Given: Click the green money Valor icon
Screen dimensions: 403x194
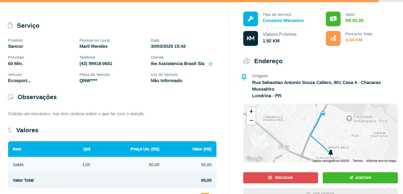Looking at the screenshot, I should (x=333, y=19).
